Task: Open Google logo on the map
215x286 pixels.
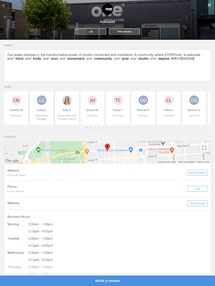Action: pos(12,161)
